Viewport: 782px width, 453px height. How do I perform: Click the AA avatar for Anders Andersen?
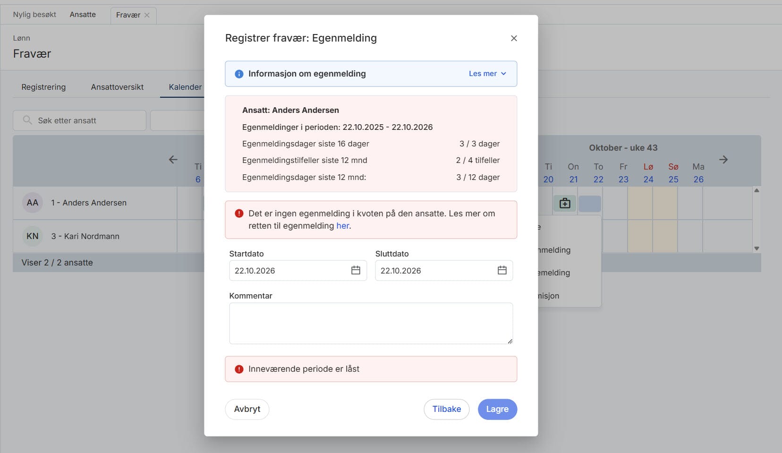click(33, 203)
